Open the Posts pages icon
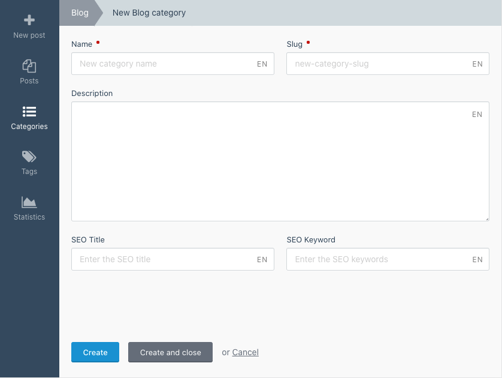The height and width of the screenshot is (378, 502). [x=29, y=66]
